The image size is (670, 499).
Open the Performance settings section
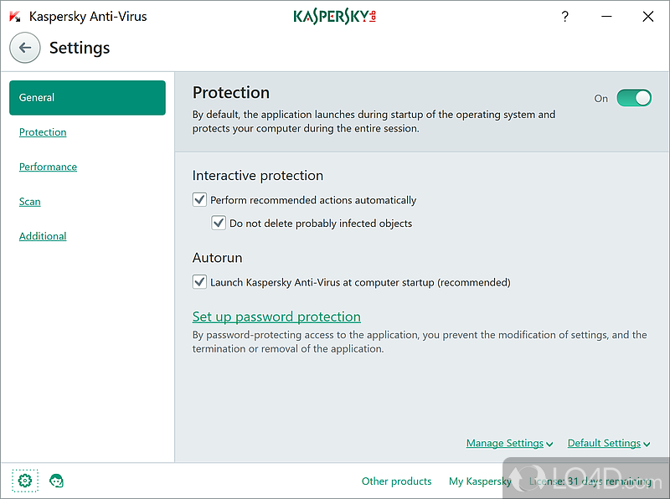coord(48,167)
